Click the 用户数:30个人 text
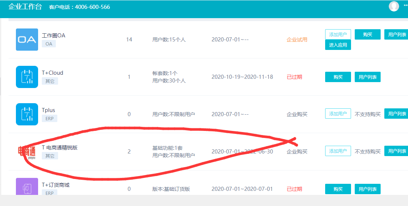The width and height of the screenshot is (408, 206). pyautogui.click(x=169, y=81)
